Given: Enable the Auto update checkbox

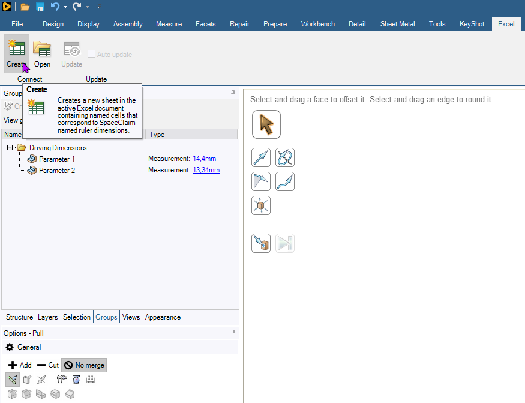Looking at the screenshot, I should 91,54.
